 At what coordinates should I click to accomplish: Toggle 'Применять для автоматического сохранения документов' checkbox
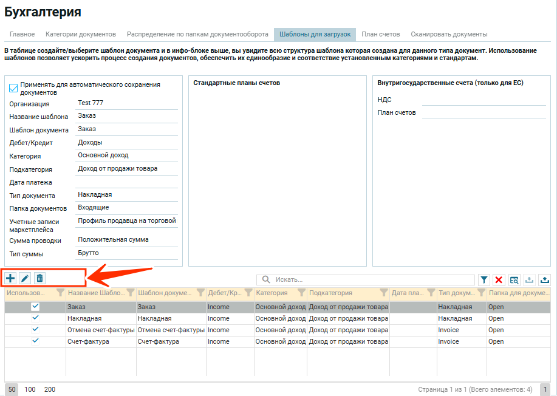[13, 89]
